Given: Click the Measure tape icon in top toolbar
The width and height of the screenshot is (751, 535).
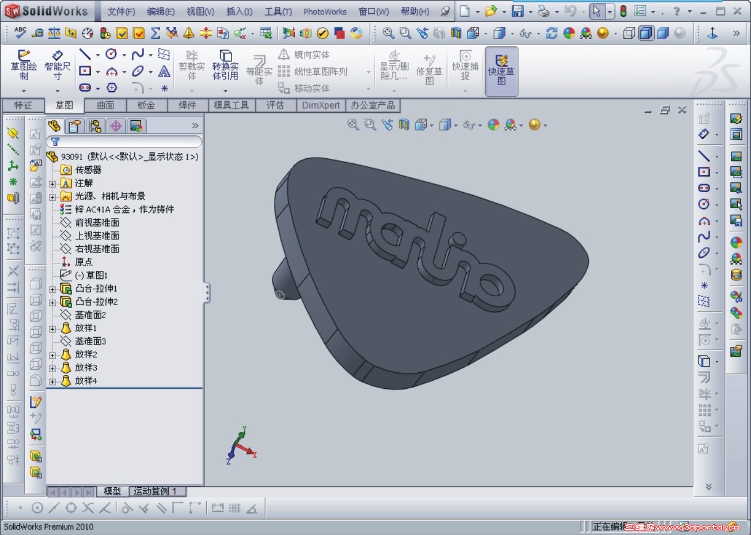Looking at the screenshot, I should tap(37, 33).
